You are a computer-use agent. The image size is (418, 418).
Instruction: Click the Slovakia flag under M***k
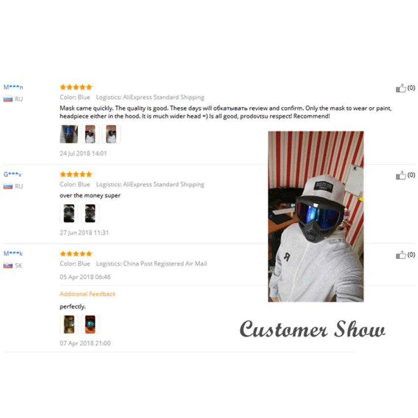click(8, 266)
